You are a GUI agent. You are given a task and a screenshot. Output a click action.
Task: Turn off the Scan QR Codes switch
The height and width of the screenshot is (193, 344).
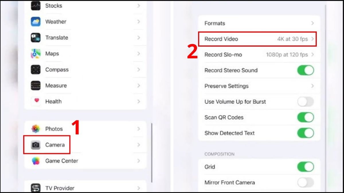coord(305,117)
